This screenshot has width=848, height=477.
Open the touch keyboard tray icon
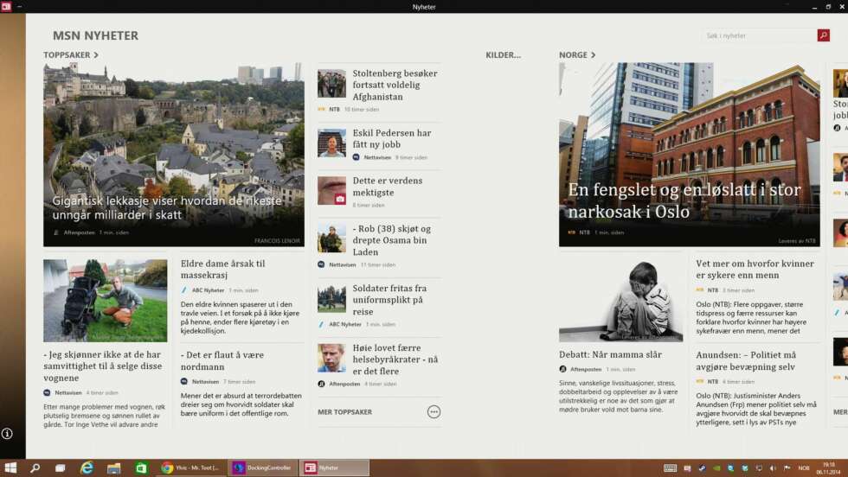670,468
